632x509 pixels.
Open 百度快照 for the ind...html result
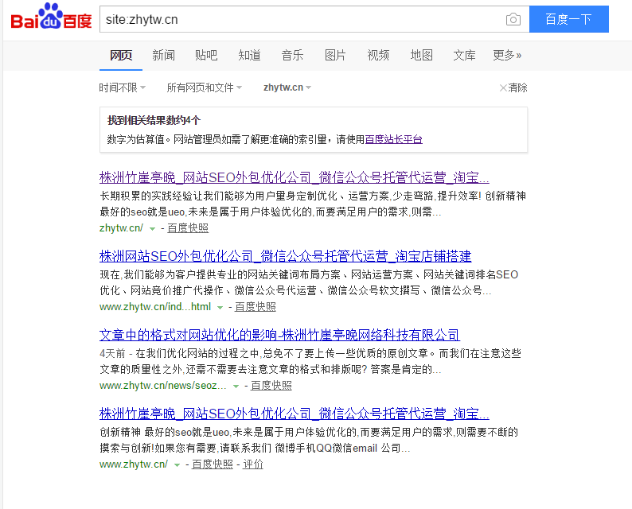256,307
